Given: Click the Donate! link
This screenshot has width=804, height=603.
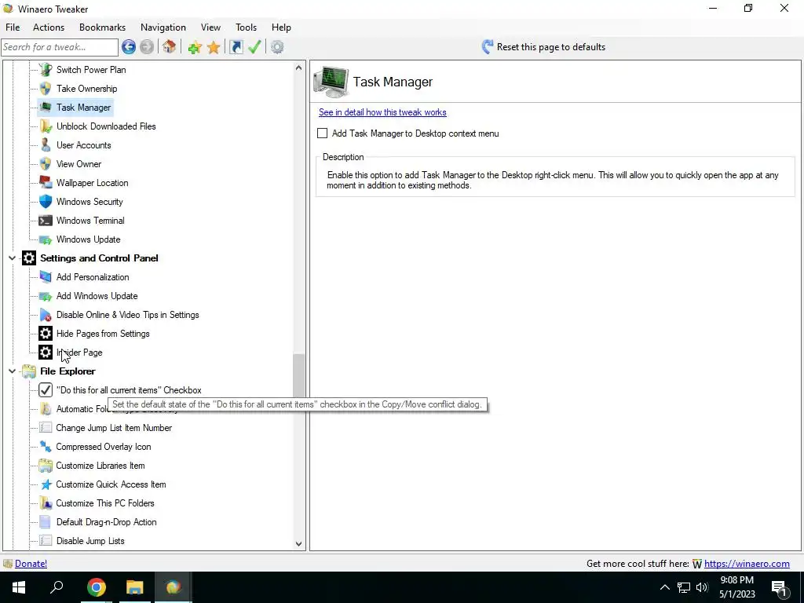Looking at the screenshot, I should [31, 564].
